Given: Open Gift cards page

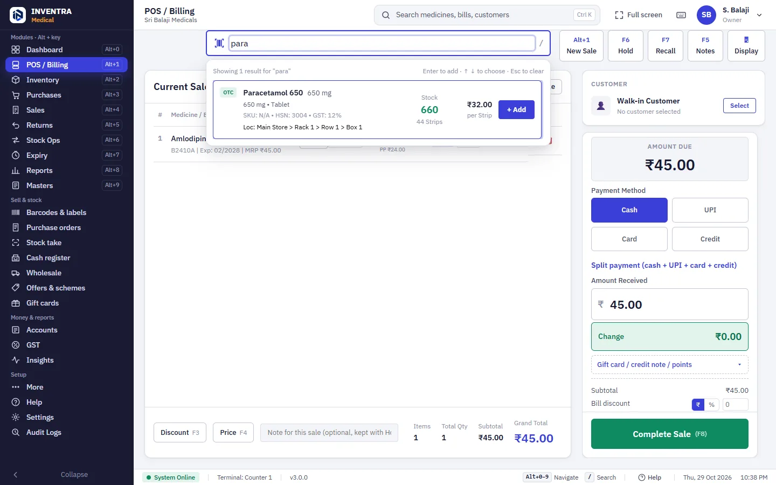Looking at the screenshot, I should 66,303.
